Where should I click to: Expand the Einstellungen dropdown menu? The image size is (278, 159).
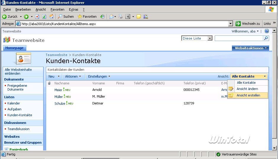(x=99, y=76)
